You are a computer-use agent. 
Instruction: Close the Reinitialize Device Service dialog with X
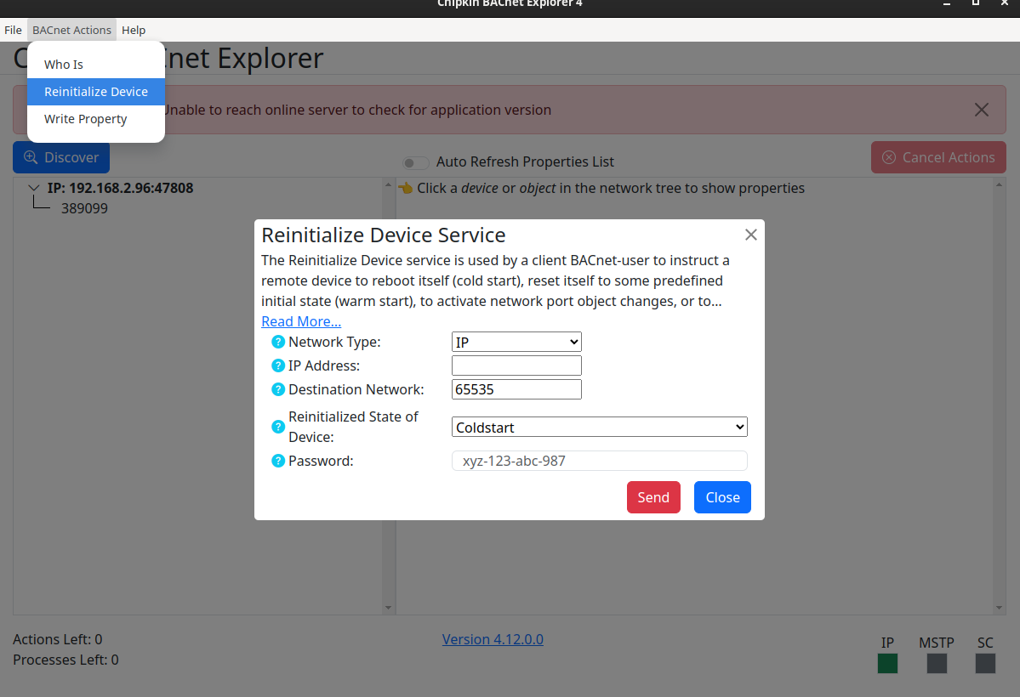pos(750,235)
